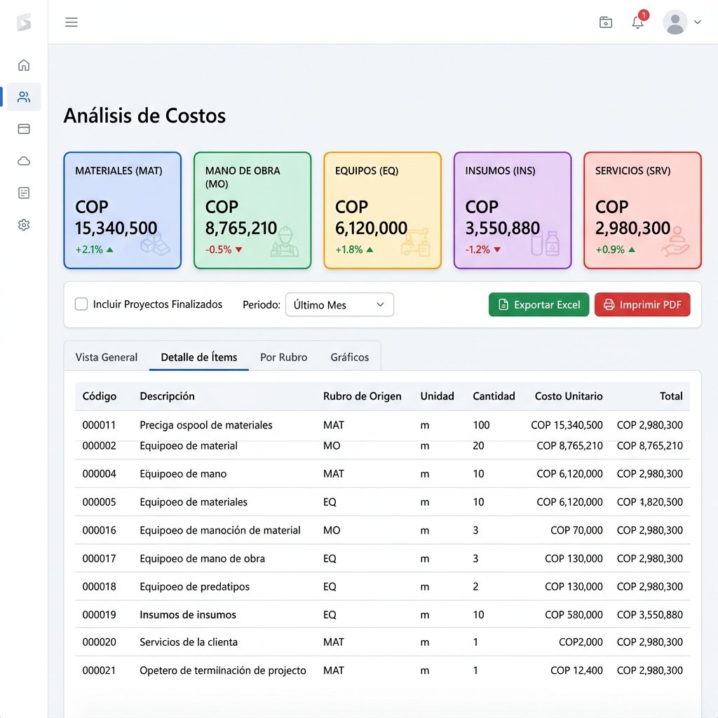Select the Equipos (EQ) card
The height and width of the screenshot is (718, 718).
382,210
